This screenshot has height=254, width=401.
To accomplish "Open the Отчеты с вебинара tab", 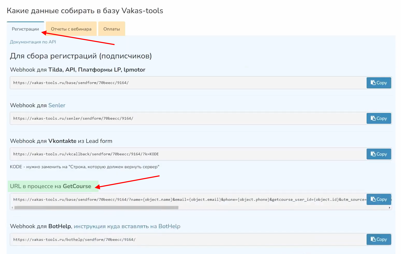I will 71,29.
